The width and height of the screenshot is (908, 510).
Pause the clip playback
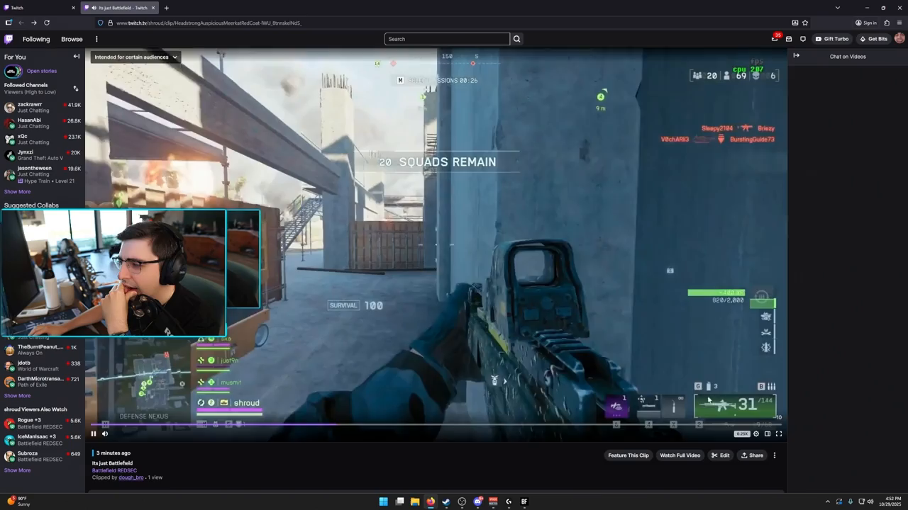pyautogui.click(x=93, y=434)
